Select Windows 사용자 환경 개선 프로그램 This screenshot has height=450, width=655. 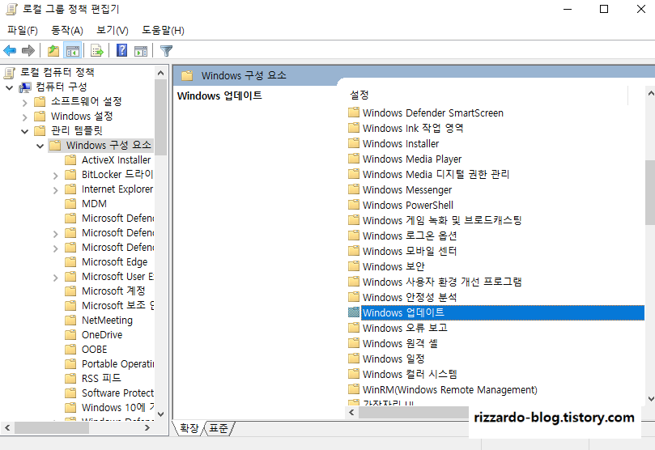coord(442,282)
